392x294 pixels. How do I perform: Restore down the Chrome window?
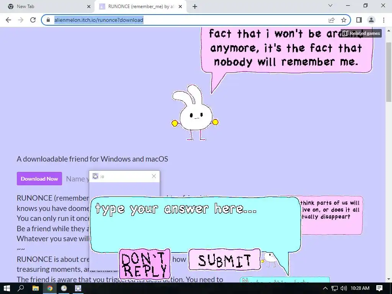[x=366, y=5]
